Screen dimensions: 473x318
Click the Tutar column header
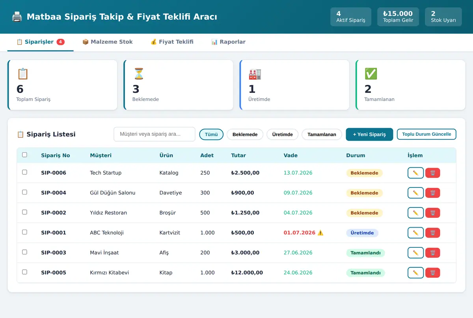[x=238, y=155]
